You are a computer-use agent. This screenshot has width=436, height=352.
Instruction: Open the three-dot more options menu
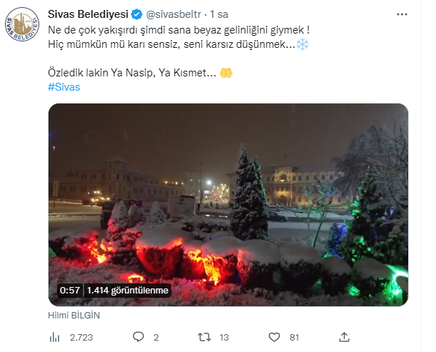[402, 14]
